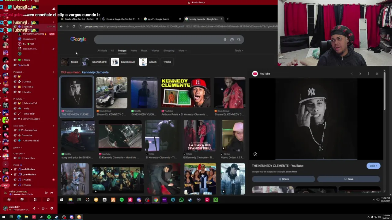The image size is (392, 220).
Task: Click the Discord noise suppression waveform icon
Action: pos(46,193)
